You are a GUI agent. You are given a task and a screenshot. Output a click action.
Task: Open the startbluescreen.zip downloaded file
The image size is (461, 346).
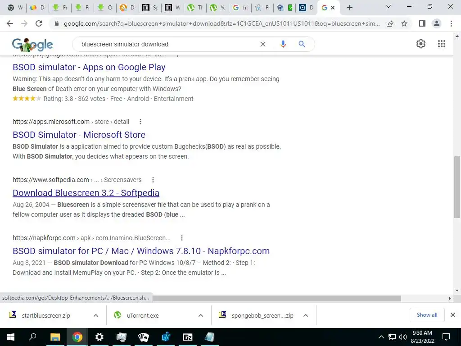46,315
